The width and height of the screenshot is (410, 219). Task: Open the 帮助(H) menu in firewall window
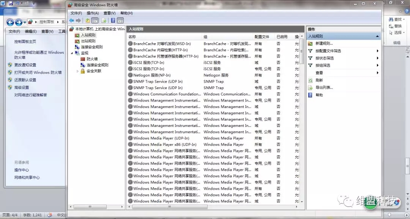tap(126, 13)
